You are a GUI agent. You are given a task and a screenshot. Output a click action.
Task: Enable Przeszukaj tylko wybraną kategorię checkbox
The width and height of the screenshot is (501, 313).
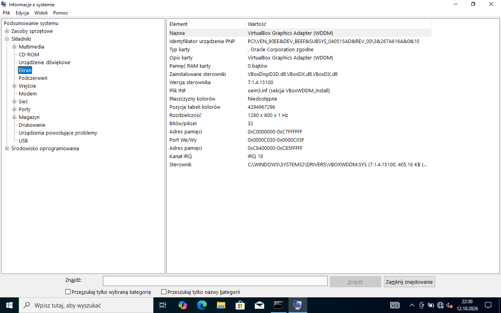coord(68,292)
